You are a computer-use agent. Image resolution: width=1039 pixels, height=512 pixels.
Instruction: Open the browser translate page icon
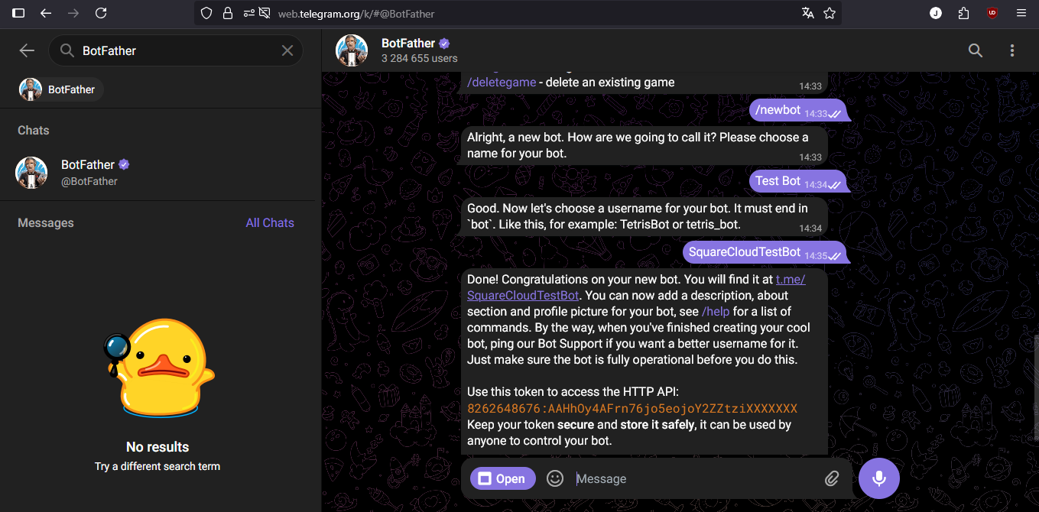808,13
